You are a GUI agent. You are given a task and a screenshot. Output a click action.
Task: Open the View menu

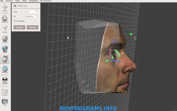(17, 1)
